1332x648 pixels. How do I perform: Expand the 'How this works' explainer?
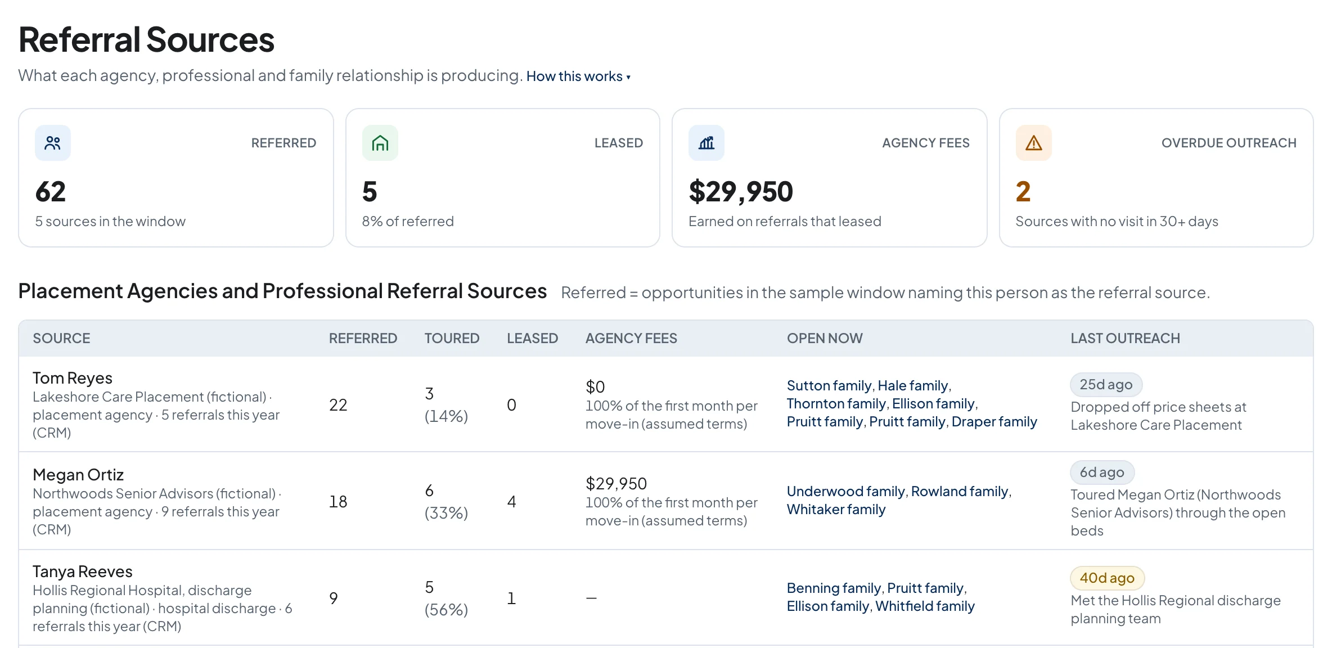pyautogui.click(x=578, y=76)
